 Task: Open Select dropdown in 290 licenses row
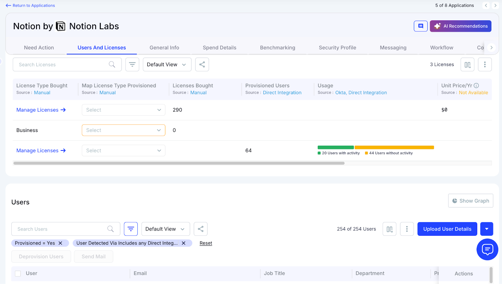124,110
